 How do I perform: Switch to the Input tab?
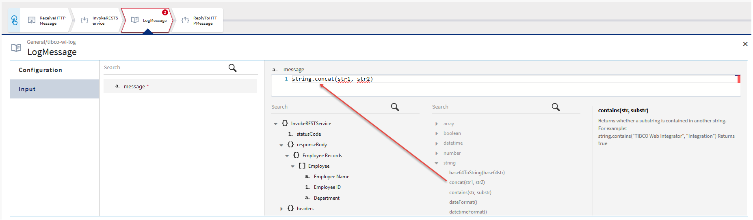27,89
